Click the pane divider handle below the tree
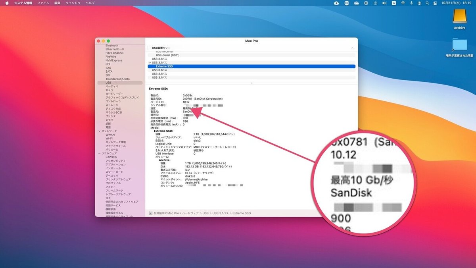476x268 pixels. coord(251,83)
